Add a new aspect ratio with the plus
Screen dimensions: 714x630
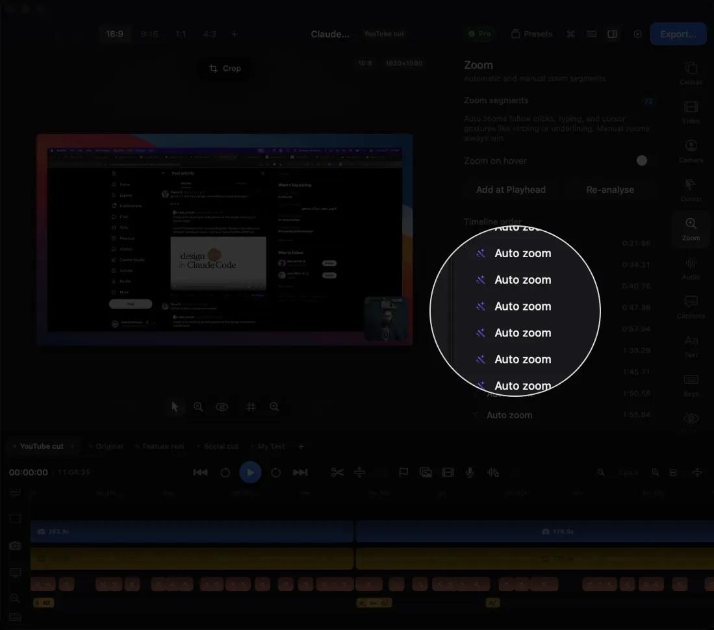coord(234,34)
